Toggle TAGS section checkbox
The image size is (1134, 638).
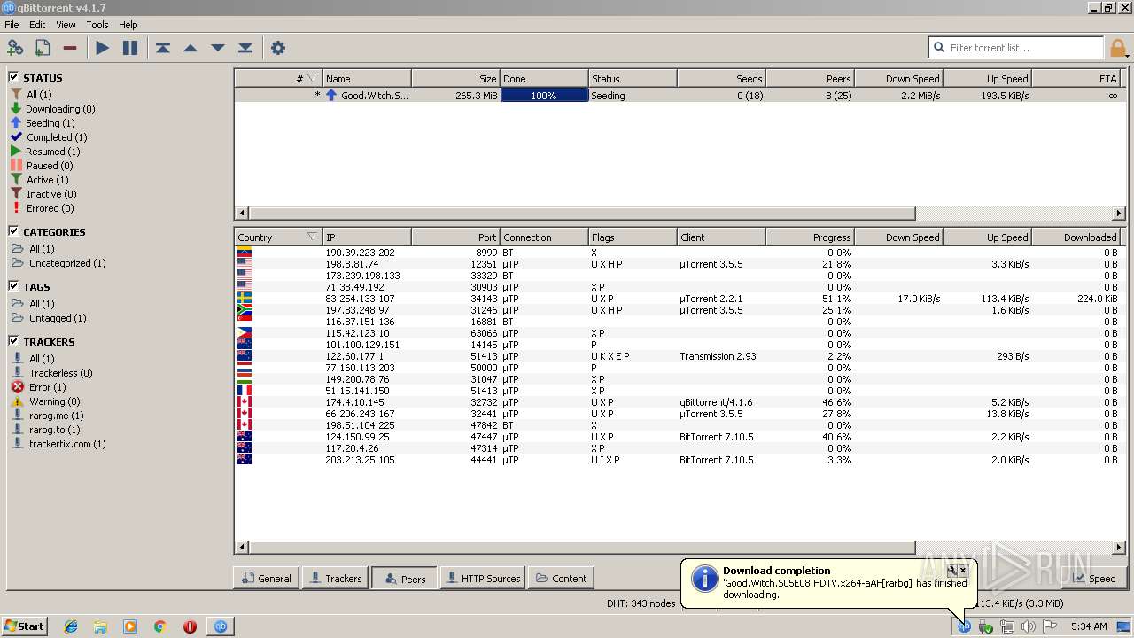[x=14, y=286]
